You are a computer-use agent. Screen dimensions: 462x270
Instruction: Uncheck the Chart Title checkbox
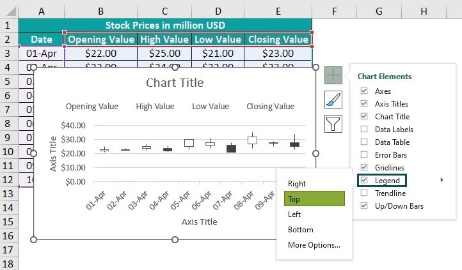point(364,116)
